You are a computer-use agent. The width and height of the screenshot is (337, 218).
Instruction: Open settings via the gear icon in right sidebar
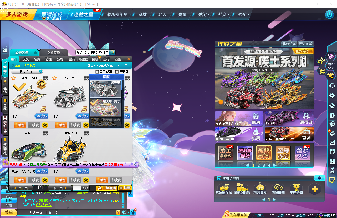click(332, 96)
